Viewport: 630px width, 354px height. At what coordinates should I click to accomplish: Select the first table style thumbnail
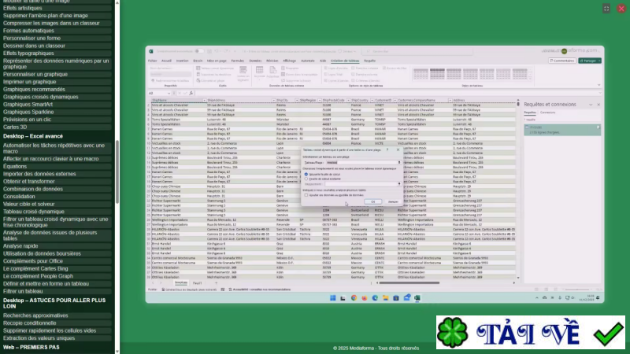421,74
